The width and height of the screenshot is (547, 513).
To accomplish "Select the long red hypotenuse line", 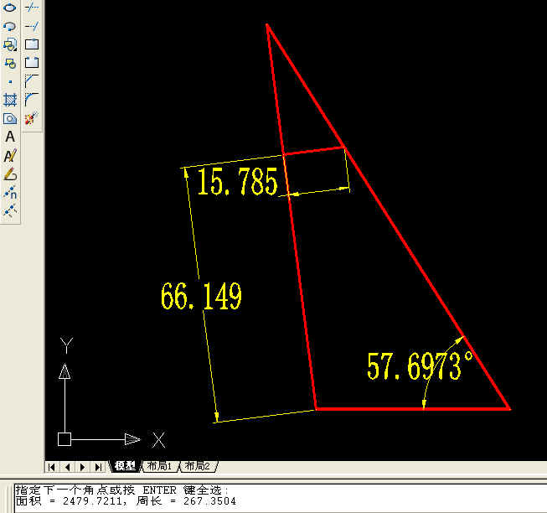I will click(x=388, y=216).
